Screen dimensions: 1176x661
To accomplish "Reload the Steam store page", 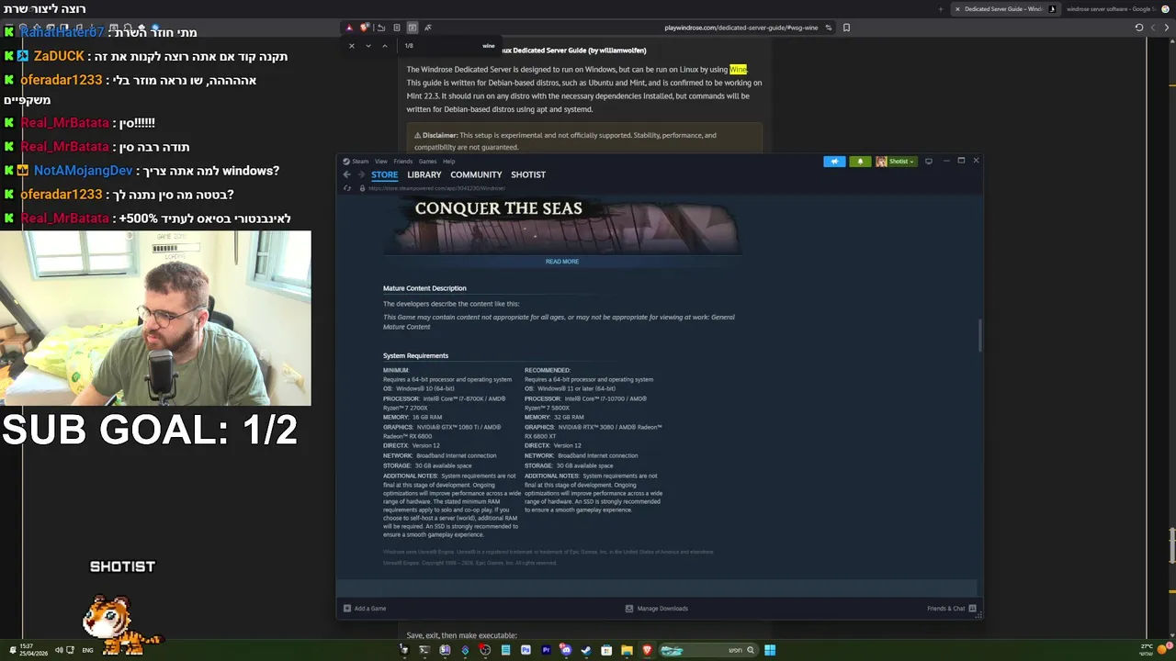I will click(x=346, y=188).
